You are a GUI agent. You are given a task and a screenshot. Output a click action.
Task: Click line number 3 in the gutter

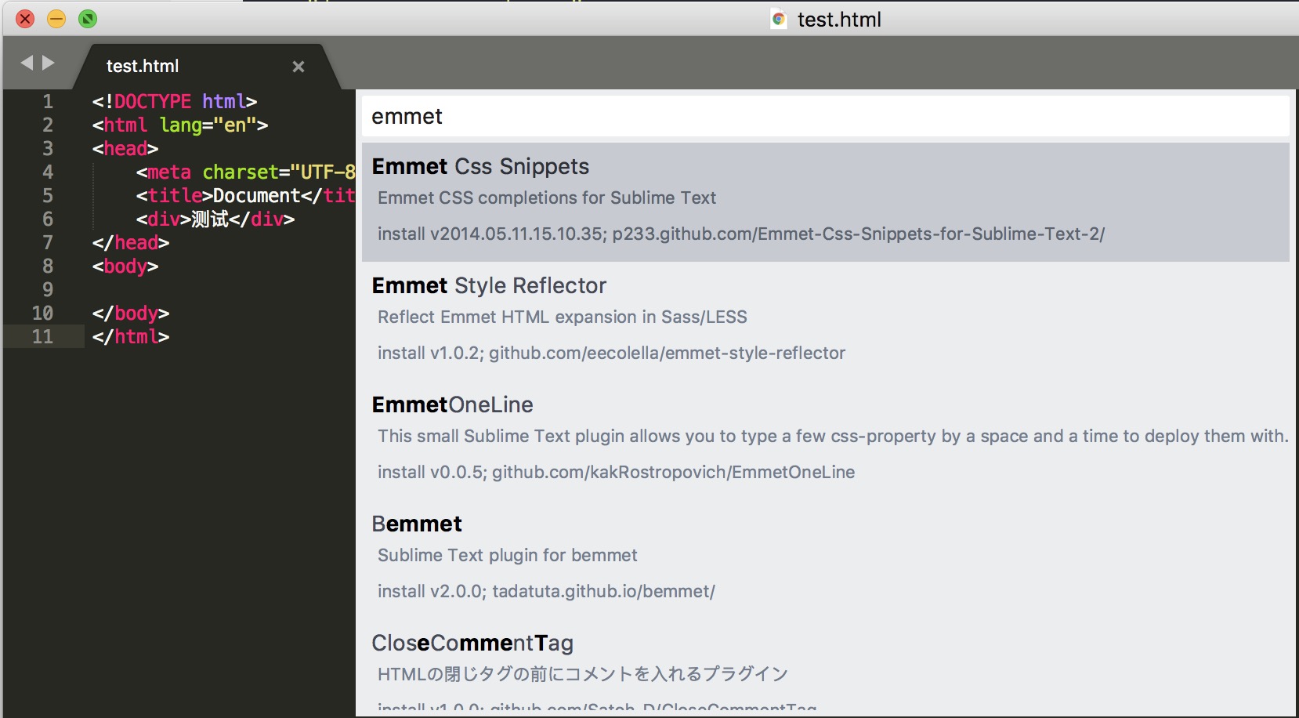coord(48,148)
